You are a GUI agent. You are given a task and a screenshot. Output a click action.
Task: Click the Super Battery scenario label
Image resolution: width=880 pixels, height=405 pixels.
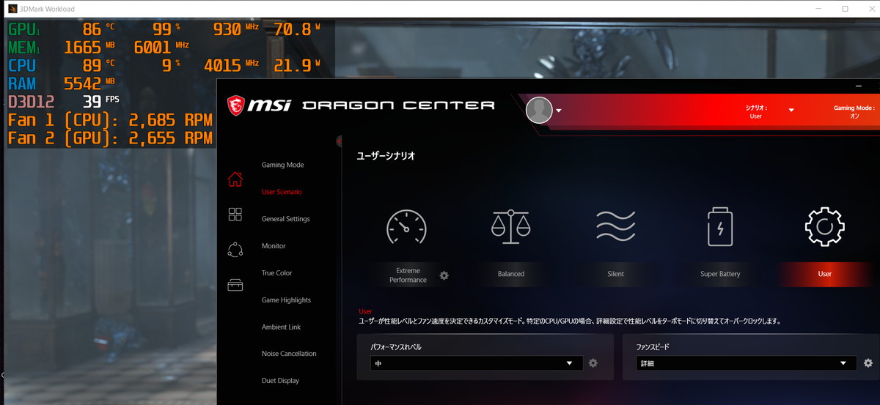[x=720, y=274]
